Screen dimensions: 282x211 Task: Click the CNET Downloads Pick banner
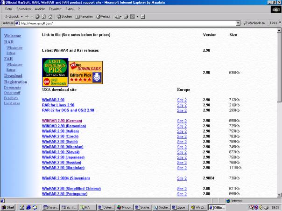[x=55, y=72]
